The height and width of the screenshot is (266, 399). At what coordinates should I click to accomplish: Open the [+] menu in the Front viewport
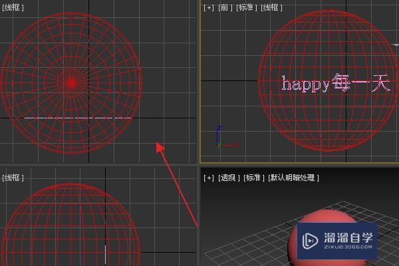[209, 7]
